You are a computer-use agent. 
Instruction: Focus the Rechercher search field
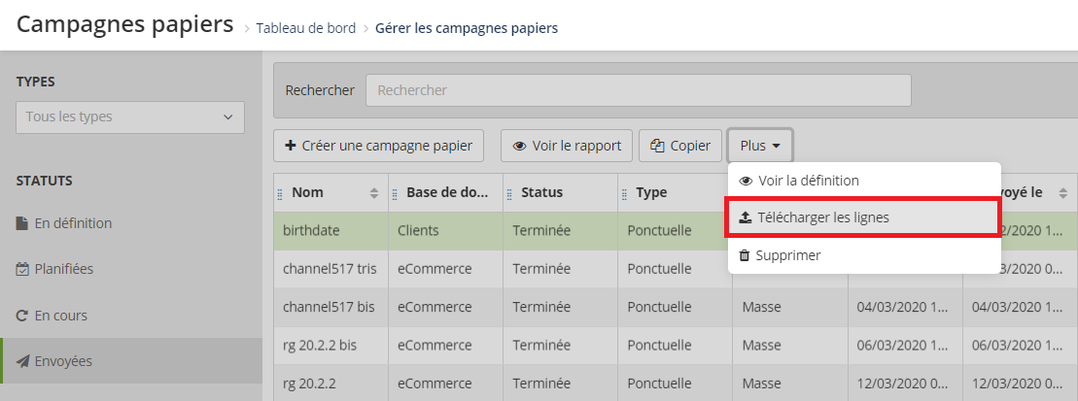tap(638, 90)
